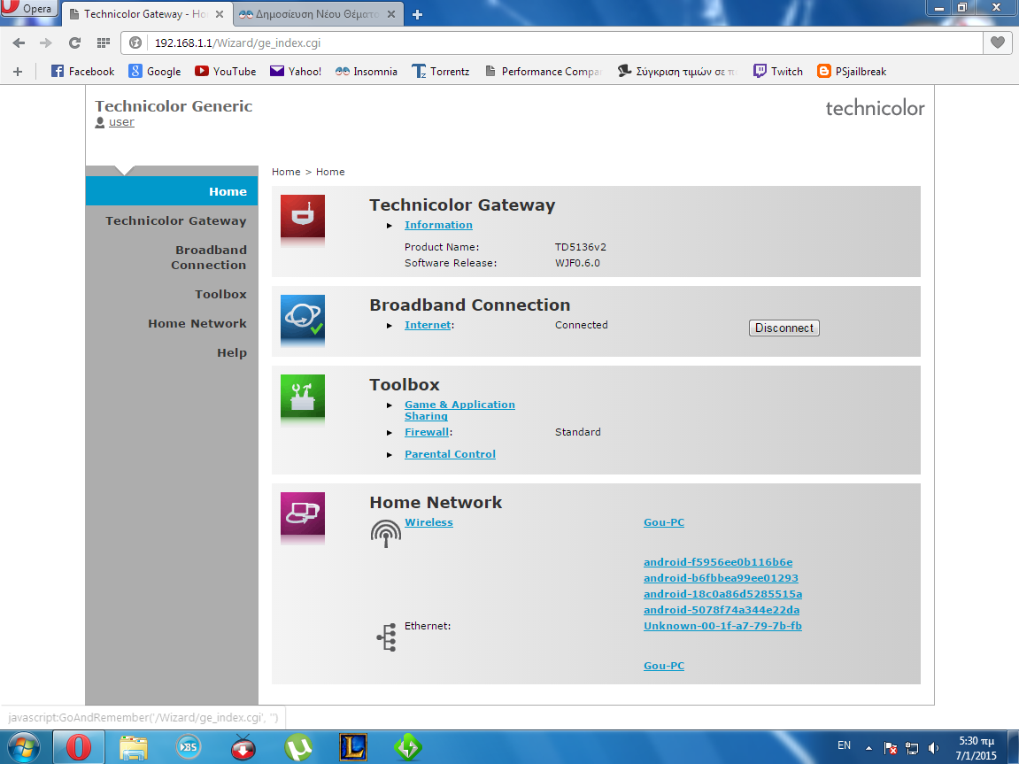Open wireless device Gou-PC link

coord(663,522)
